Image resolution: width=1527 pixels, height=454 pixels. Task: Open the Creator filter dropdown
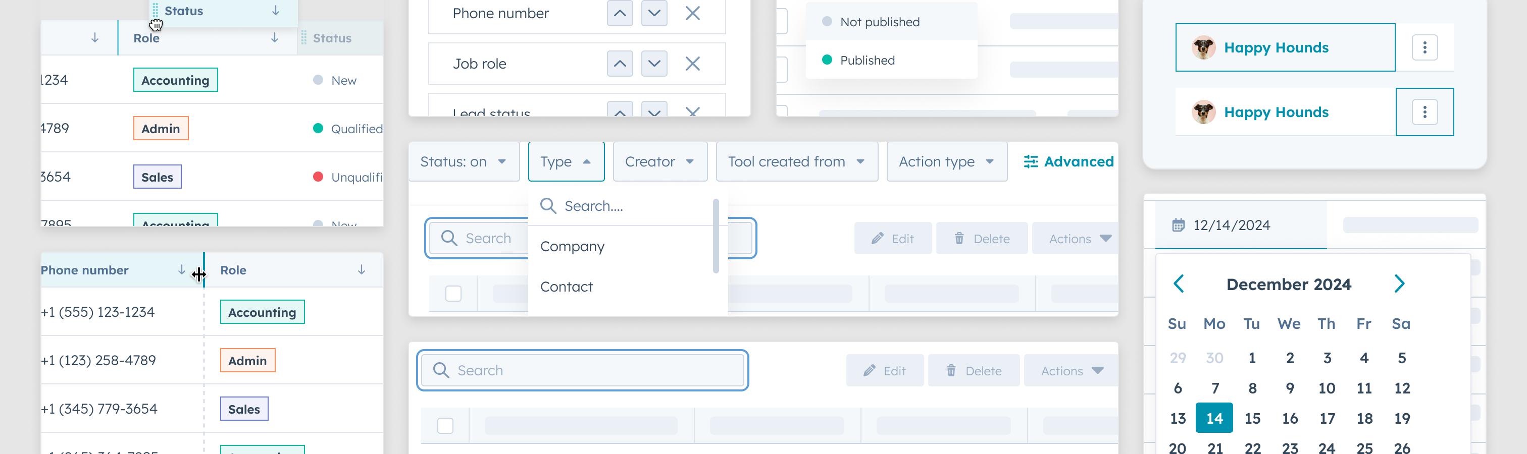[x=660, y=161]
